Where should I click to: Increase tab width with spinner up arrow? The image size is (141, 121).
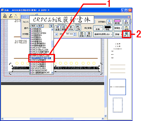point(75,33)
